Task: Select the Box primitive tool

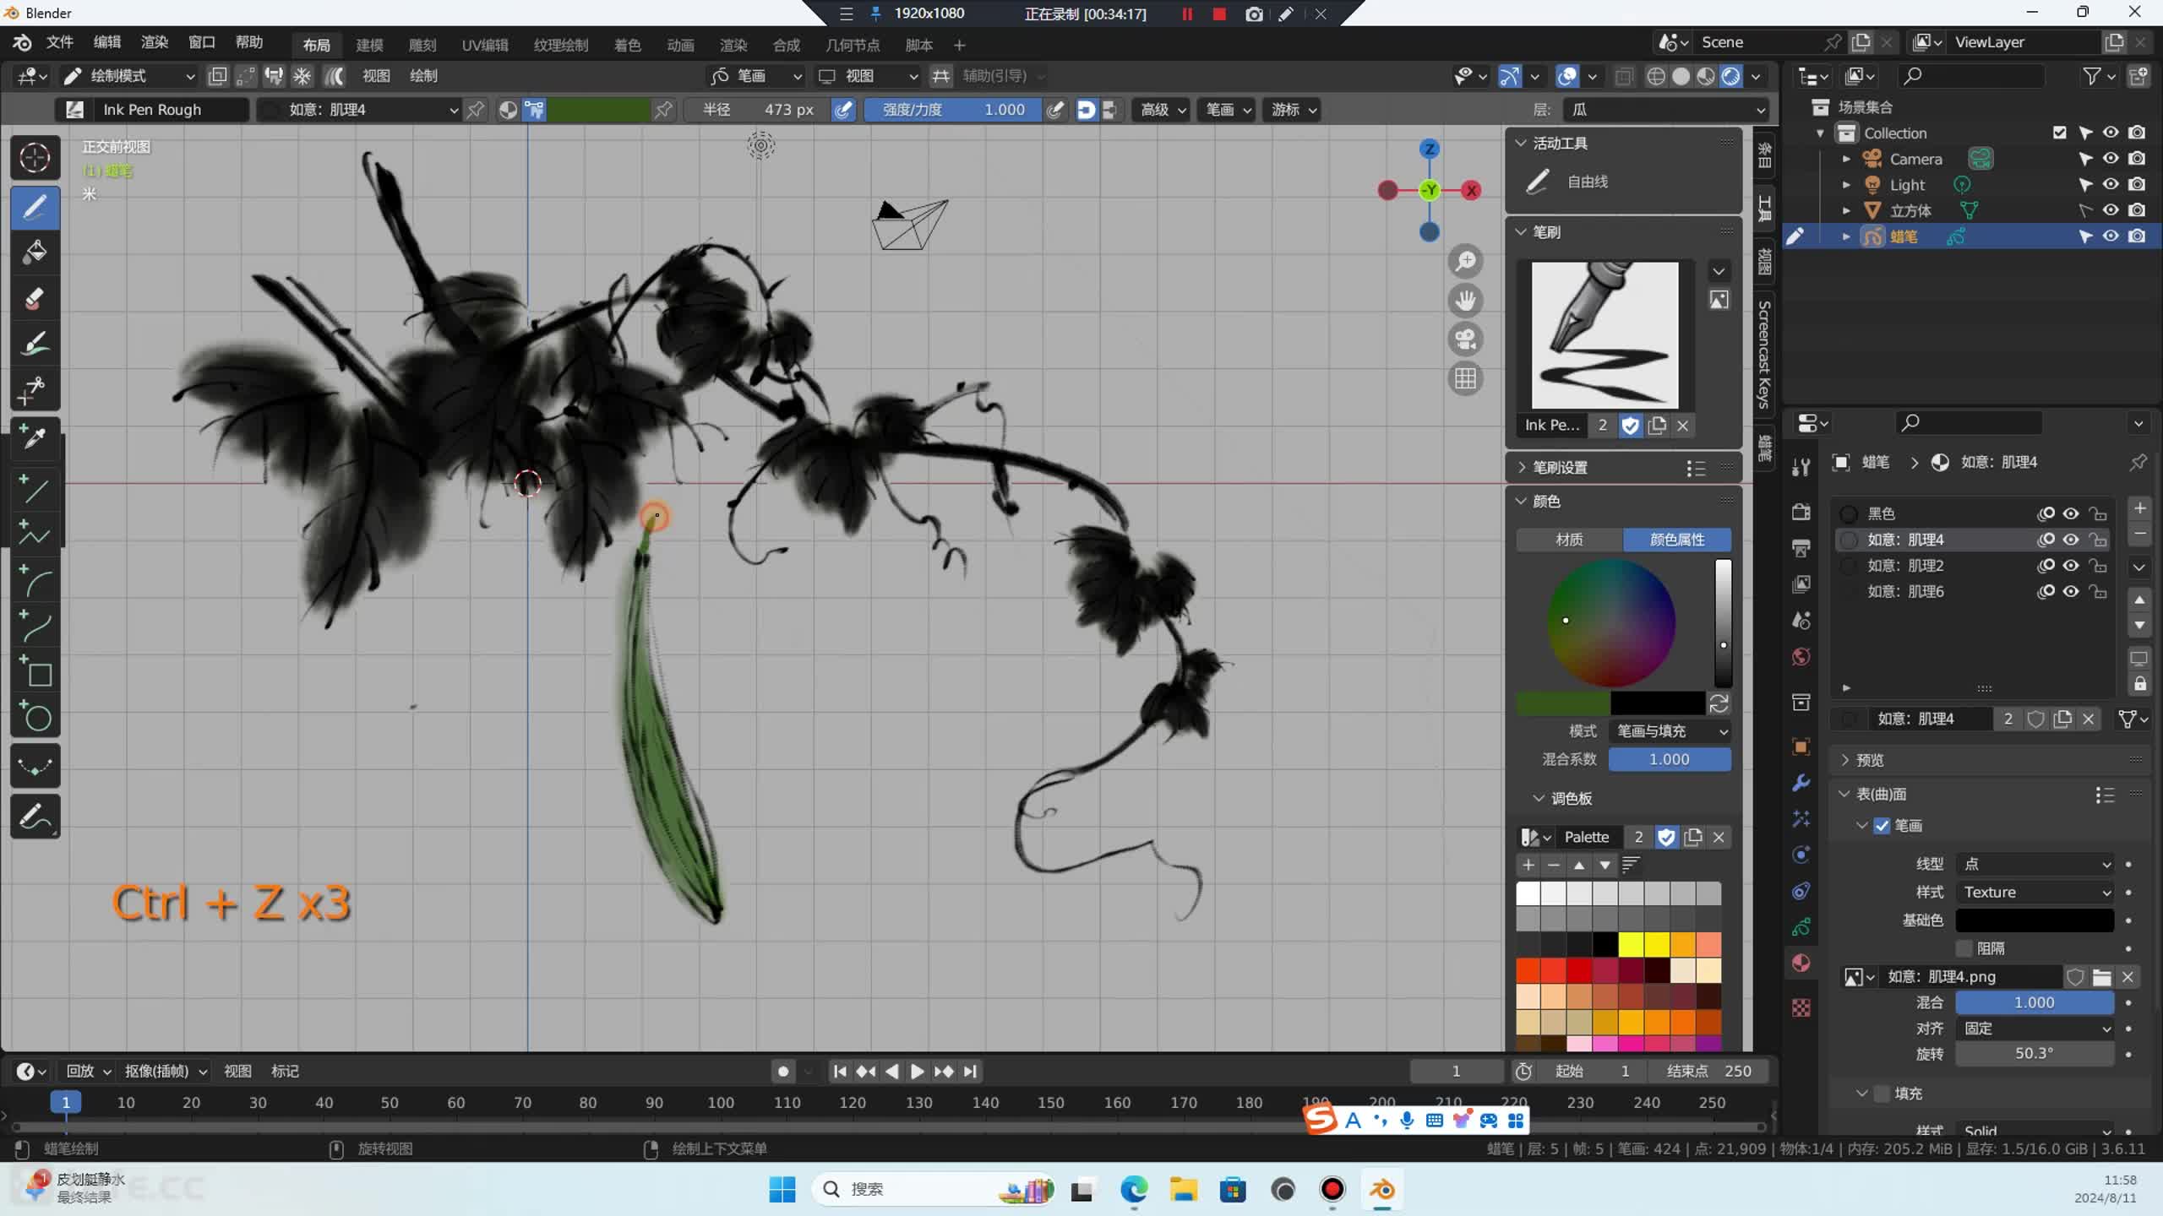Action: point(35,671)
